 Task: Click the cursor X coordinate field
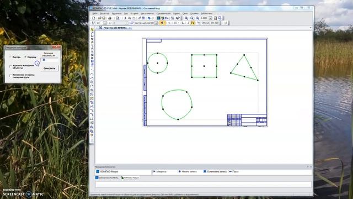coord(205,23)
